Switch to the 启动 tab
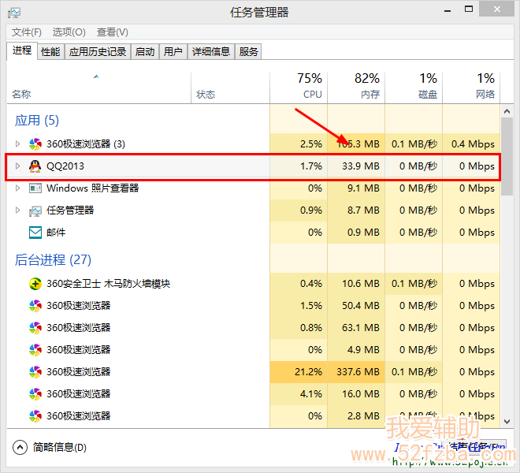 [x=145, y=52]
